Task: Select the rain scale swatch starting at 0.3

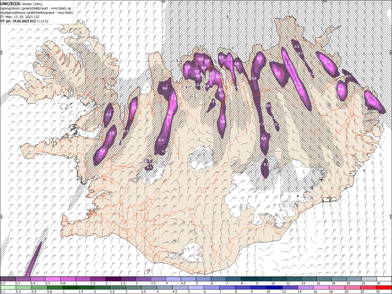Action: click(x=24, y=288)
